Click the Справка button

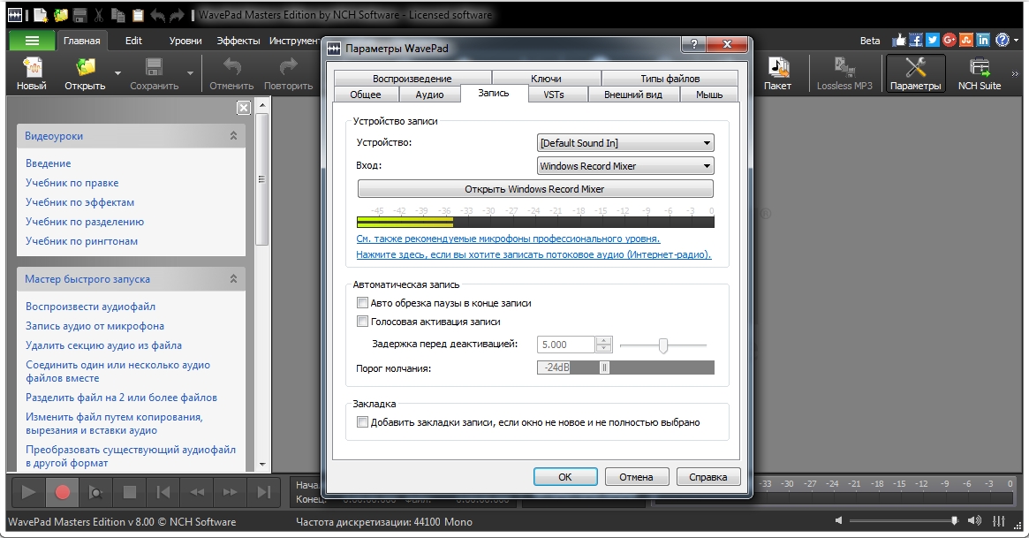click(707, 477)
